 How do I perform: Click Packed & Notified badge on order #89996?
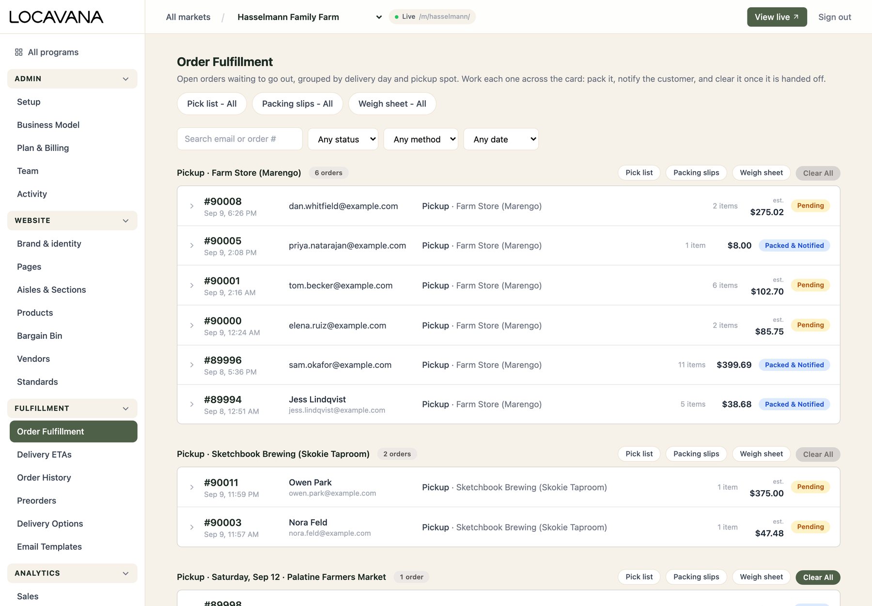pos(794,365)
